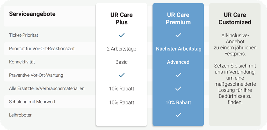Click the Konnektivität row label

(22, 62)
